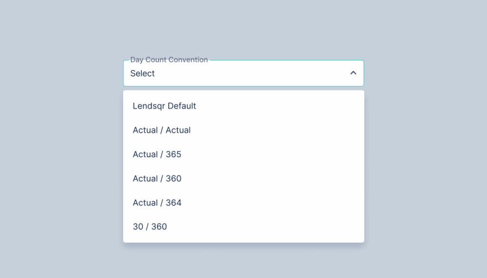
Task: Click the Select placeholder text
Action: (x=143, y=74)
